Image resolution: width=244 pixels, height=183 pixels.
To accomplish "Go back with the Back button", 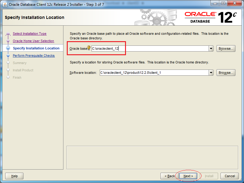I will (x=170, y=176).
